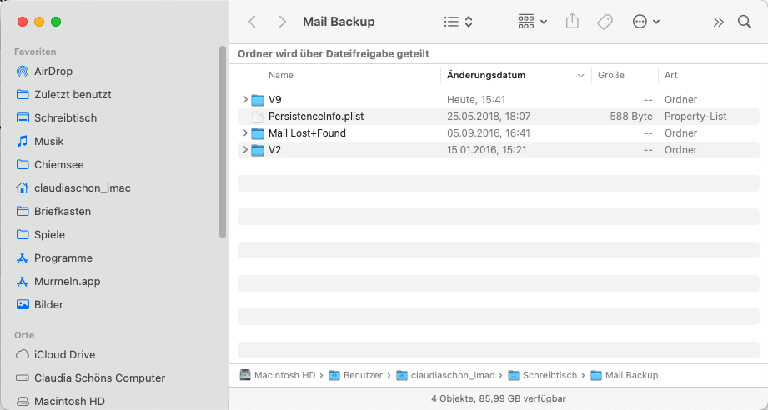Click the Tags toolbar icon

(x=605, y=22)
